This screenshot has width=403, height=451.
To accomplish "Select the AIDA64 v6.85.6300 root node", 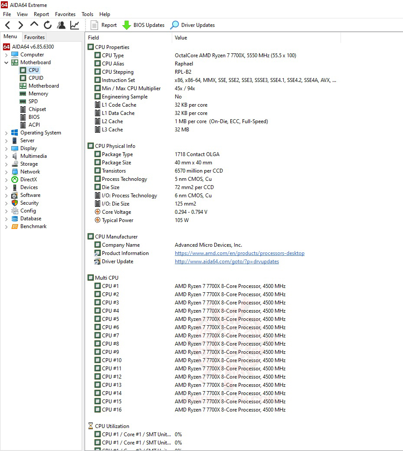I will point(29,46).
